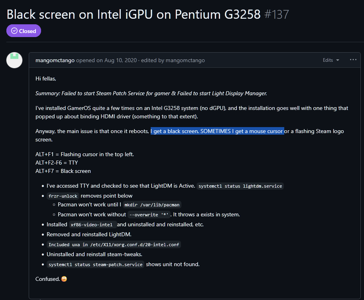Screen dimensions: 364x300
Task: Click the highlighted 'I get a black screen' text
Action: click(217, 131)
